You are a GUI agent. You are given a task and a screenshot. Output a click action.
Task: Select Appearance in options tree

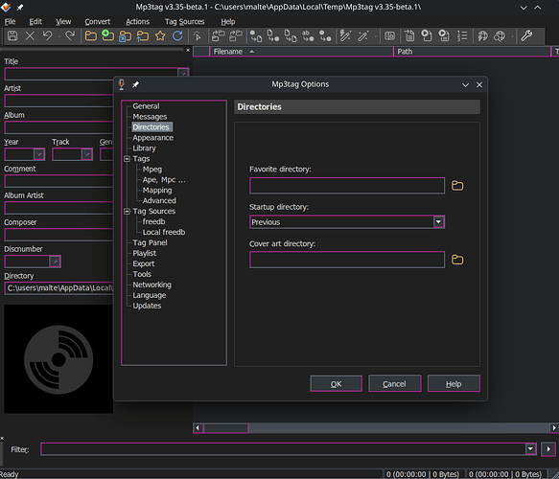click(x=153, y=138)
